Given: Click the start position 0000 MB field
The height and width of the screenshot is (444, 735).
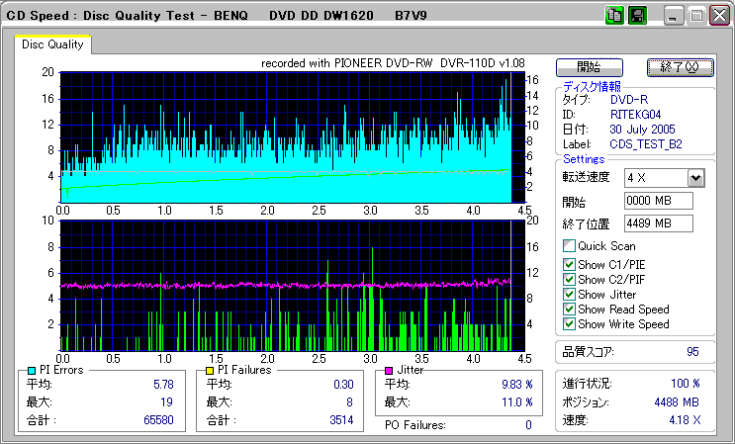Looking at the screenshot, I should click(658, 201).
